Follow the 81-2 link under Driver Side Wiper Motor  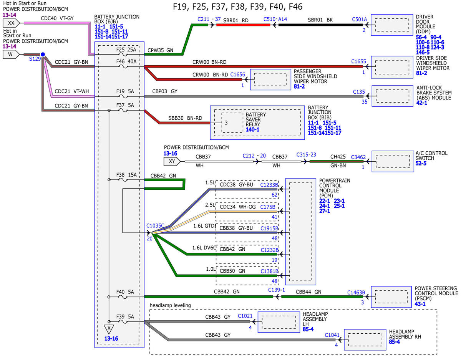[421, 73]
